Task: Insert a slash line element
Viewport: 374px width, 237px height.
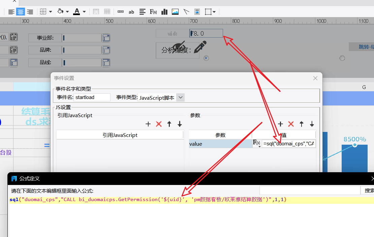Action: click(x=186, y=12)
